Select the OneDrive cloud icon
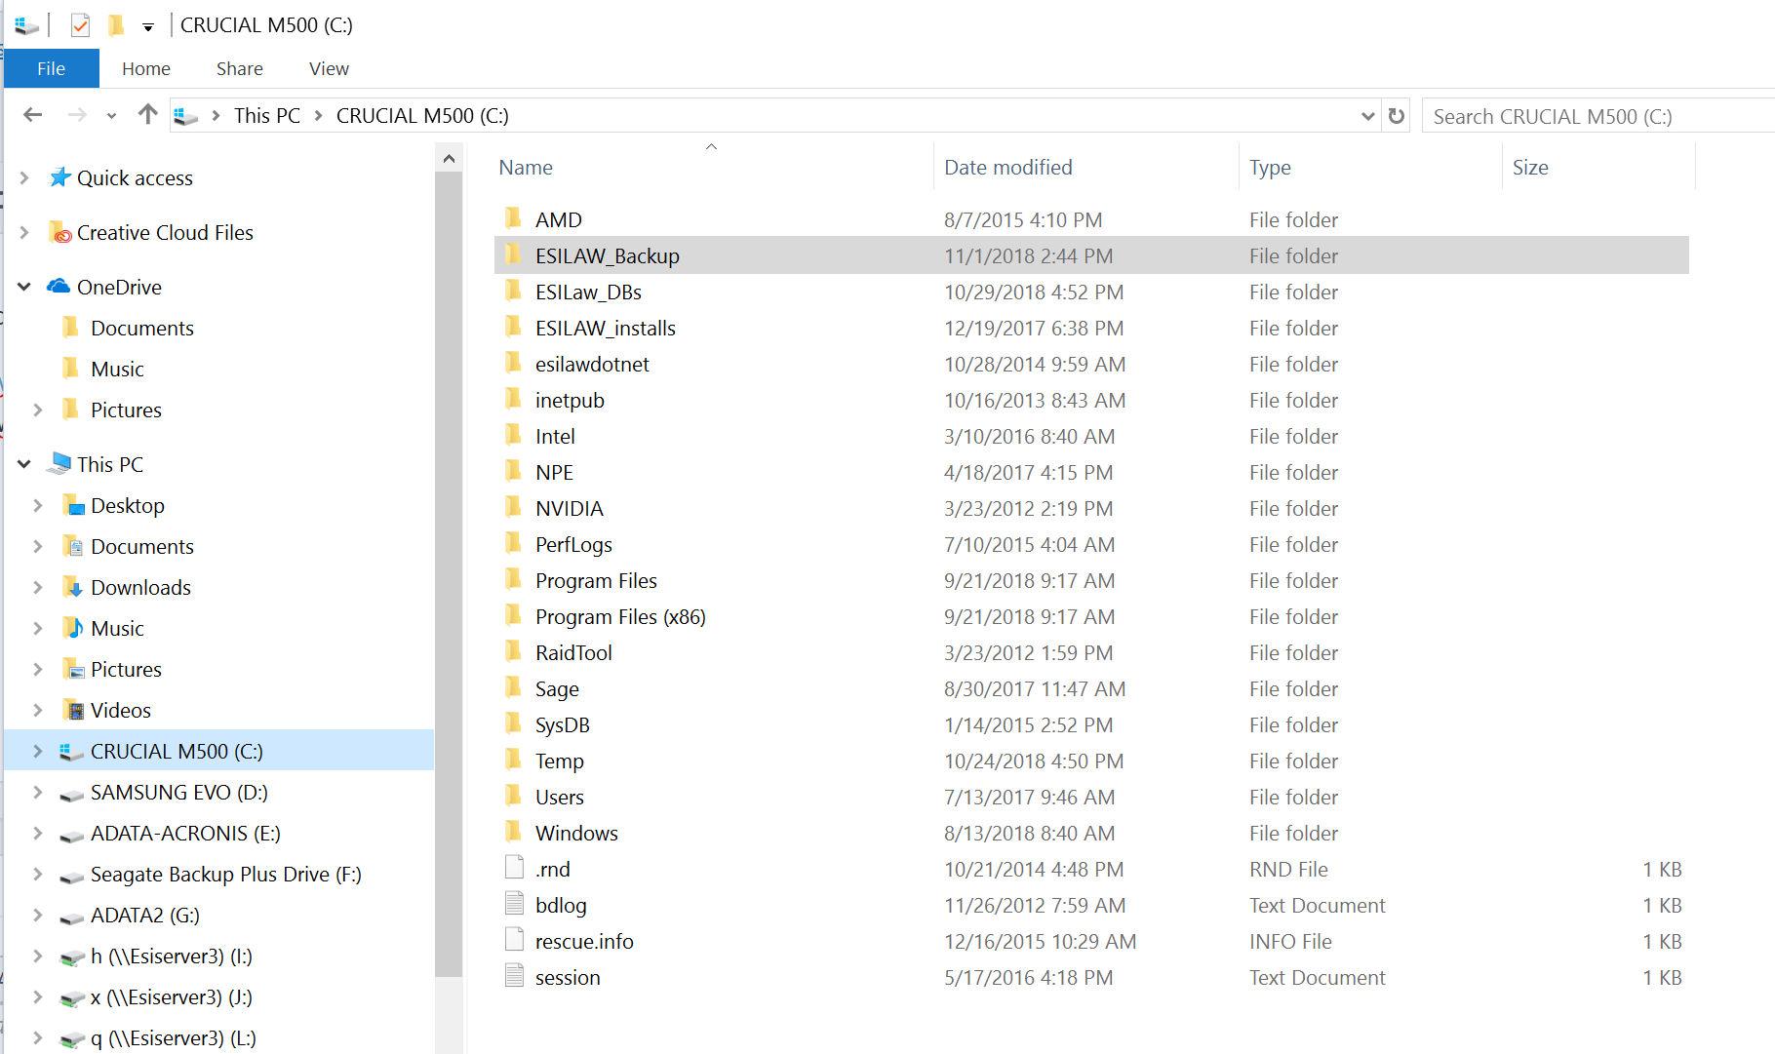1775x1054 pixels. (59, 286)
